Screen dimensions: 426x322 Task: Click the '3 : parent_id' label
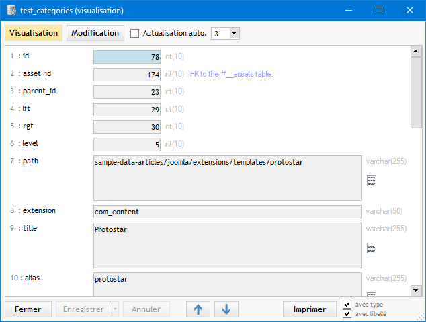pos(33,91)
